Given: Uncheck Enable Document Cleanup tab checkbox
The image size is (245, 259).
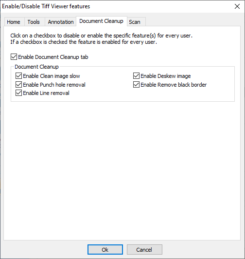Looking at the screenshot, I should (x=14, y=57).
